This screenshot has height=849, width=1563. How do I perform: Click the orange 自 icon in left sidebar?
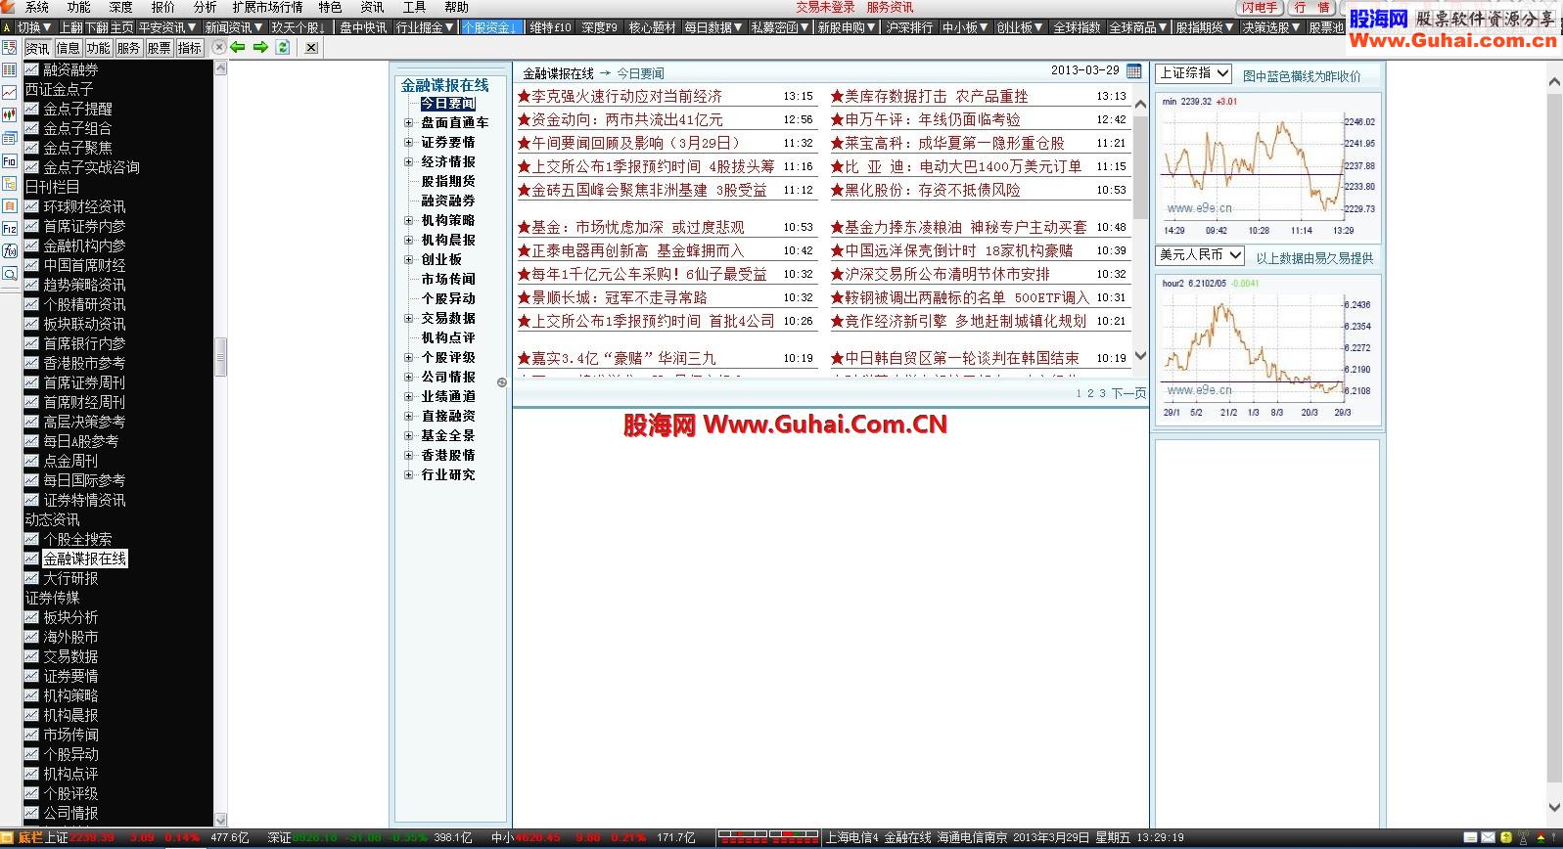pyautogui.click(x=9, y=206)
